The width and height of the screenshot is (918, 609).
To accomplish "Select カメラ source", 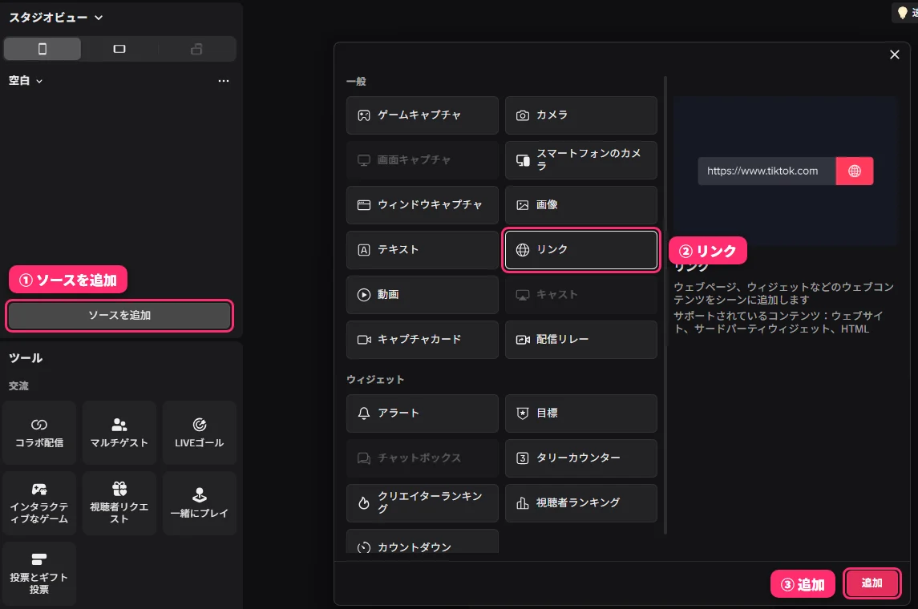I will [x=580, y=115].
